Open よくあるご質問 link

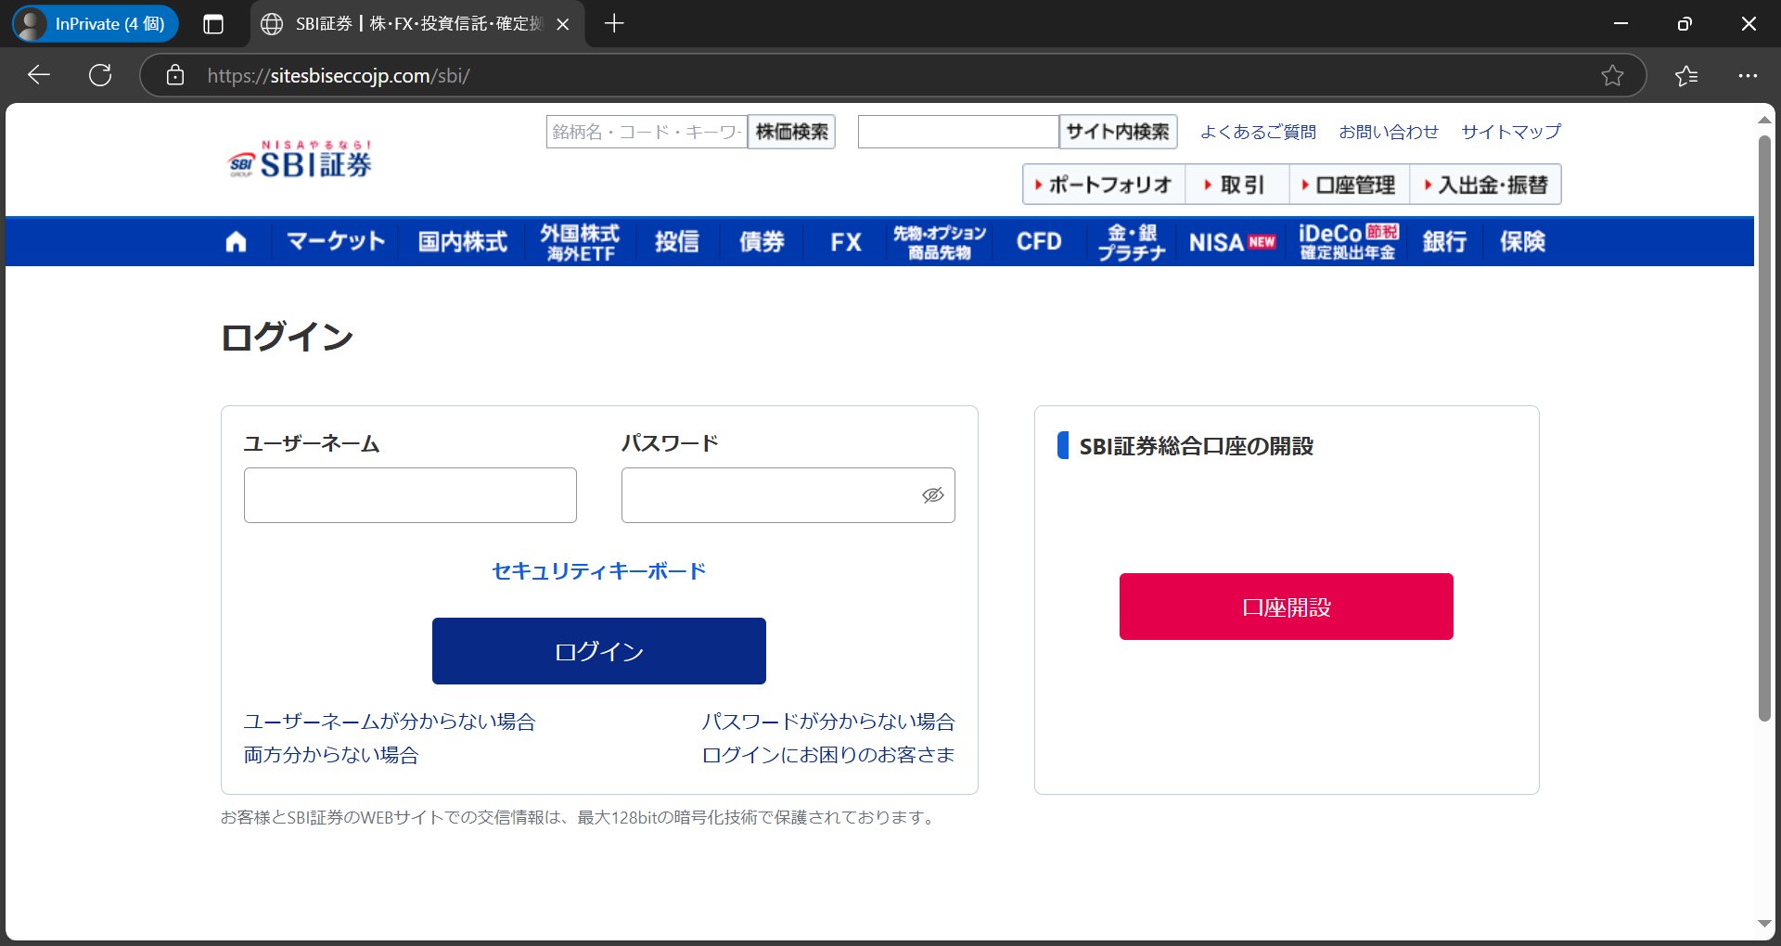click(x=1258, y=132)
